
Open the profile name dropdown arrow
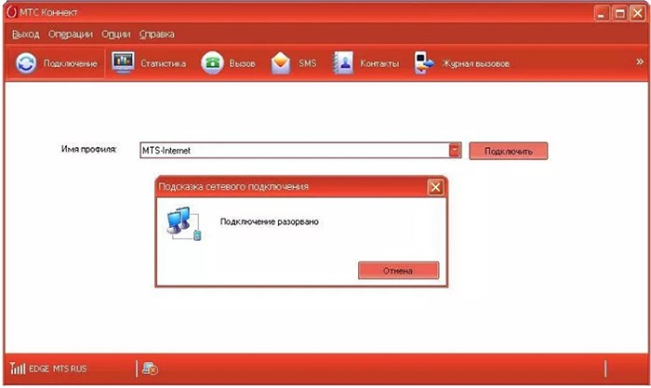[455, 151]
